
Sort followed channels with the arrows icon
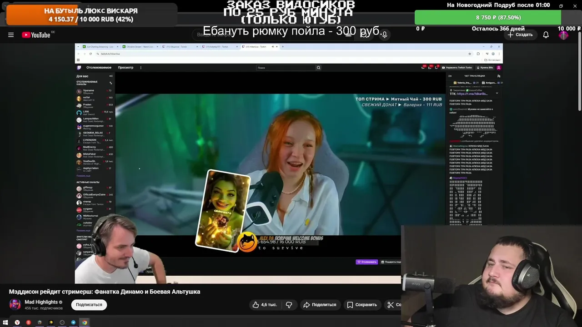click(x=111, y=83)
